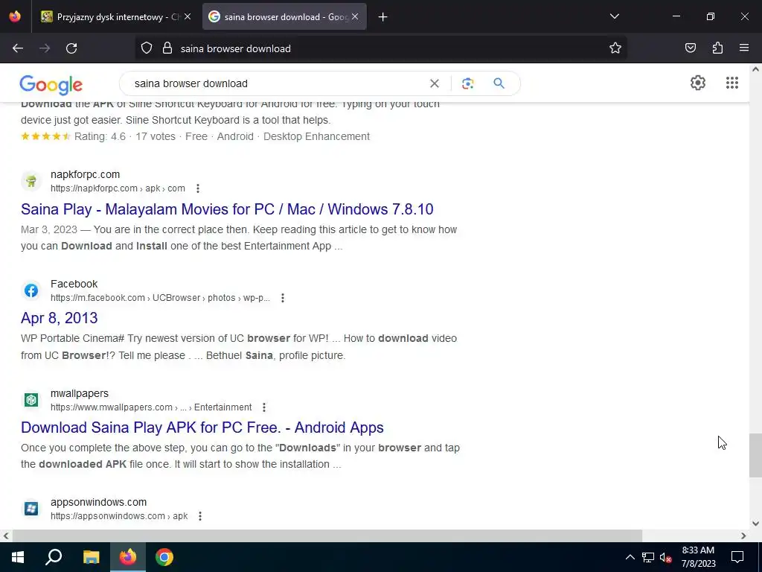
Task: Bookmark this page with the star icon
Action: tap(615, 48)
